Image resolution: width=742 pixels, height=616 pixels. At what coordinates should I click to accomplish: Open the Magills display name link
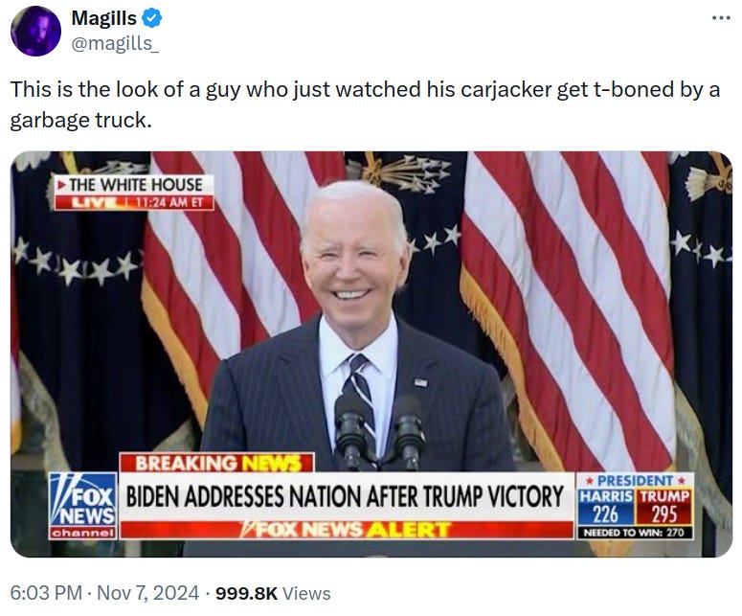pos(103,18)
